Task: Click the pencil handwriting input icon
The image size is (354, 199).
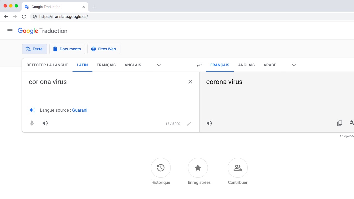Action: pos(189,124)
